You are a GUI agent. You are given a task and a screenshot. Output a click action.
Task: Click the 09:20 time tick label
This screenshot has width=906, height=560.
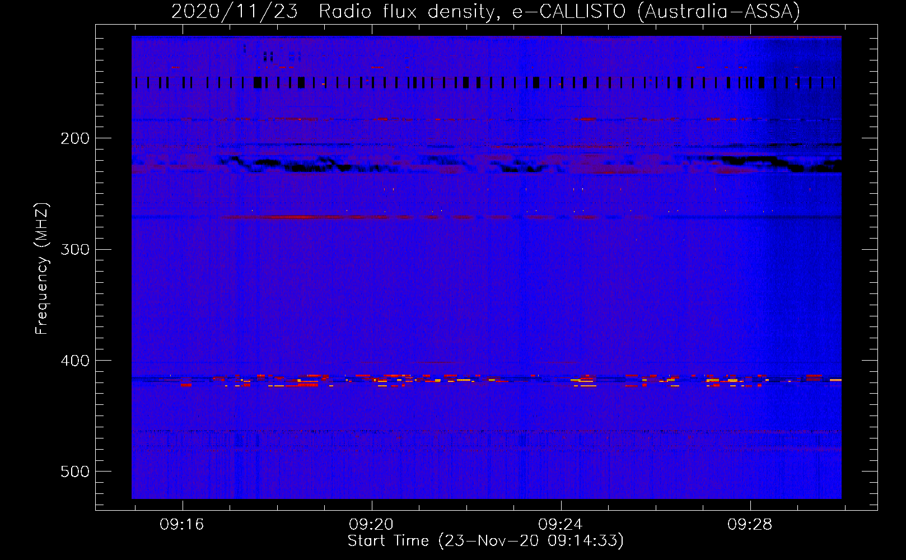371,525
